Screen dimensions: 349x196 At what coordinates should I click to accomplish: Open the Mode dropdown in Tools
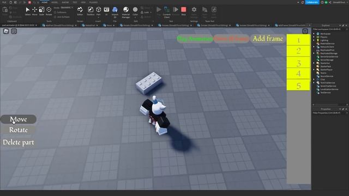click(67, 8)
